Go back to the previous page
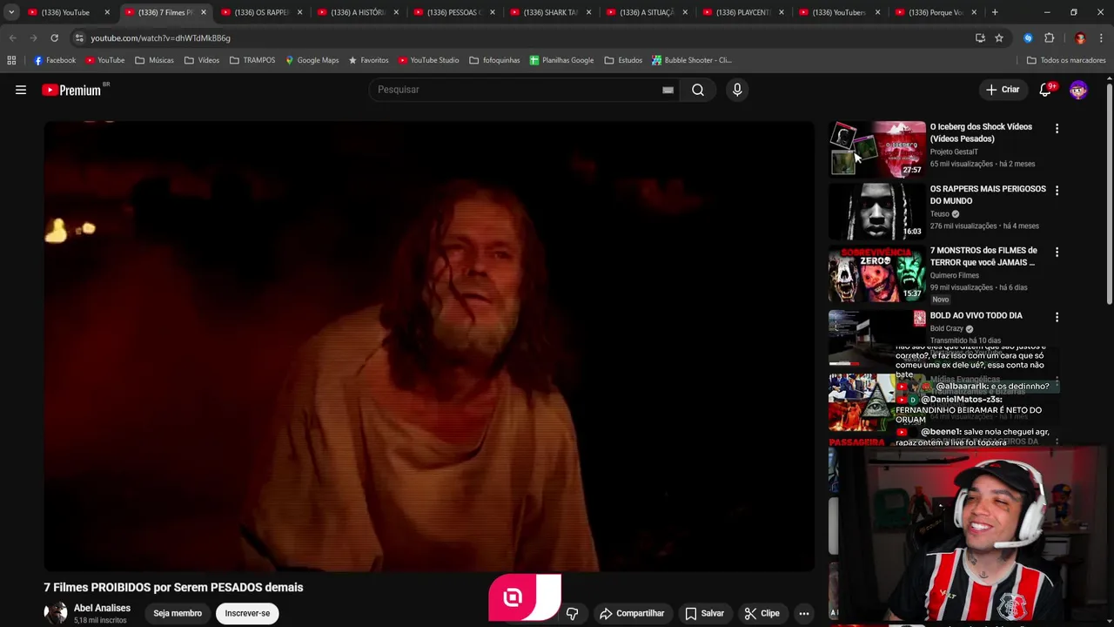This screenshot has height=627, width=1114. coord(12,37)
